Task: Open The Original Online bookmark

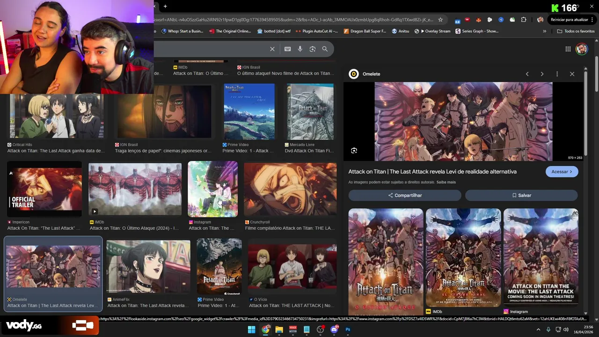Action: pos(230,31)
